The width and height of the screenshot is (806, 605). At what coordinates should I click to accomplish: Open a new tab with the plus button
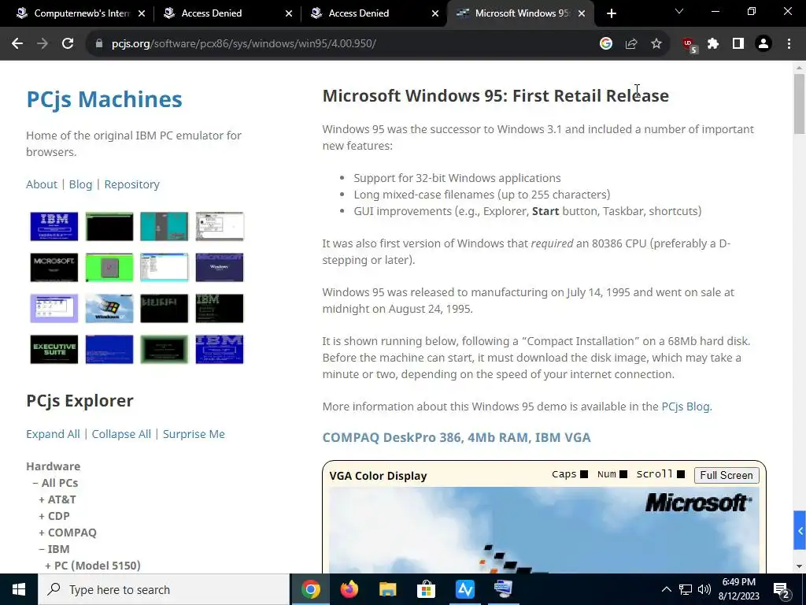tap(611, 13)
